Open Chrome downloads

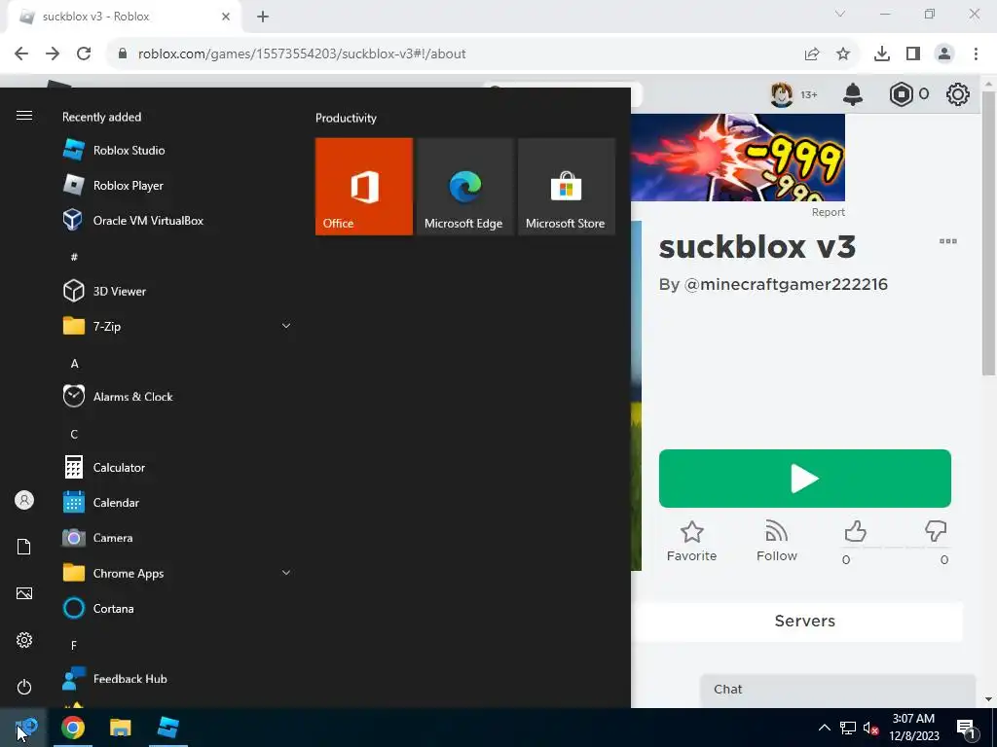881,54
